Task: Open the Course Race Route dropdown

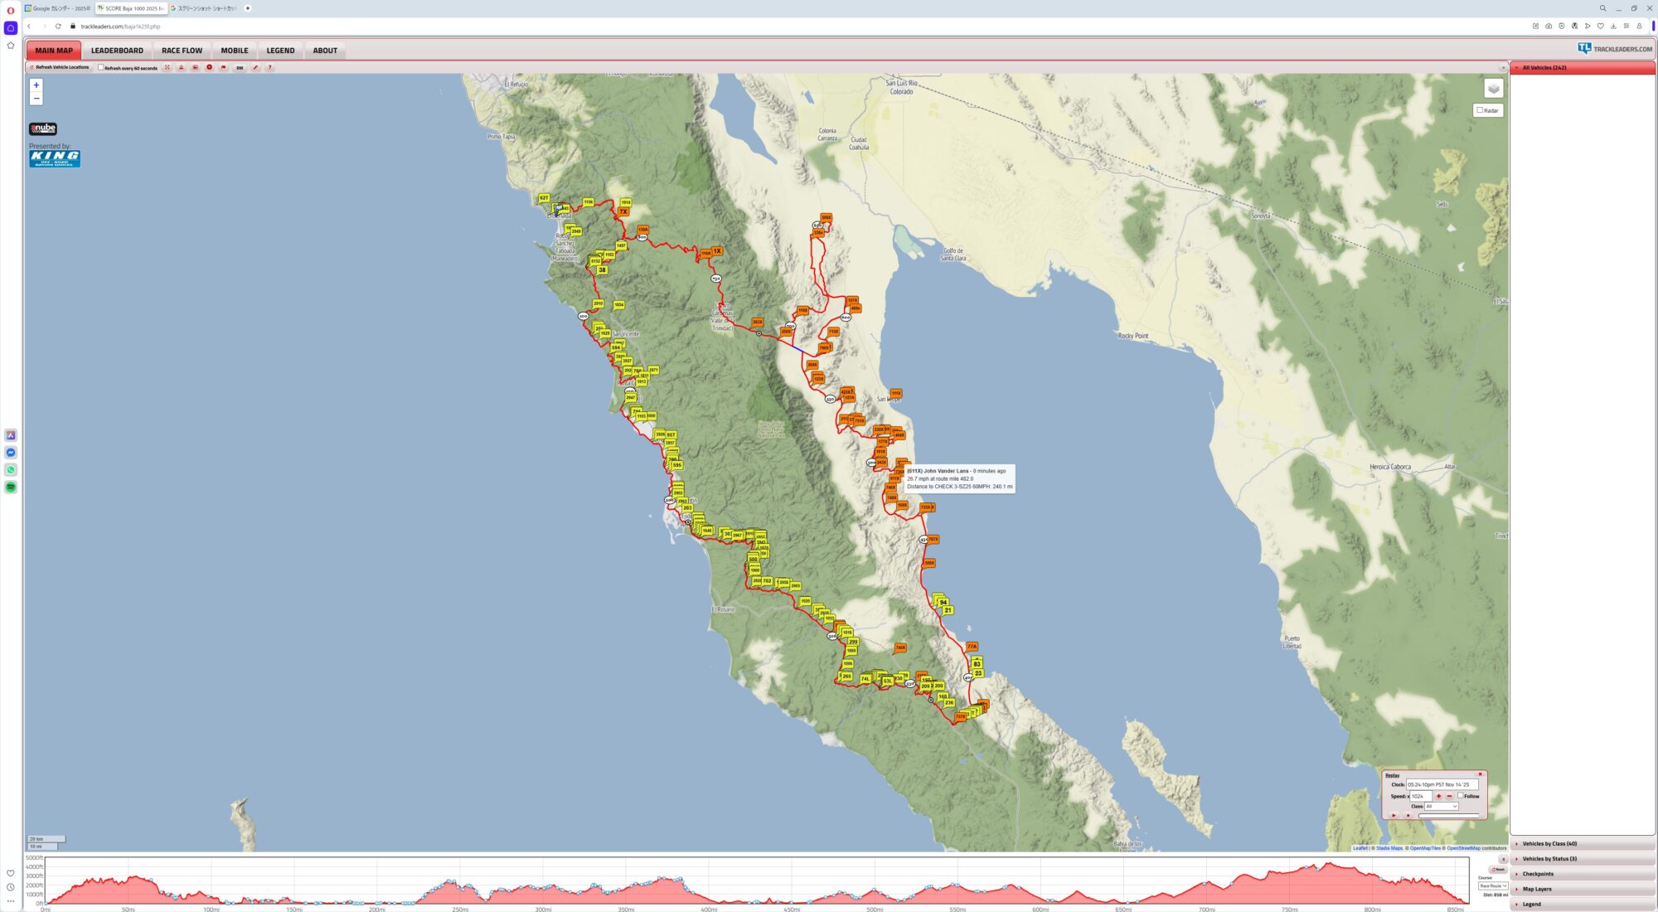Action: [1493, 886]
